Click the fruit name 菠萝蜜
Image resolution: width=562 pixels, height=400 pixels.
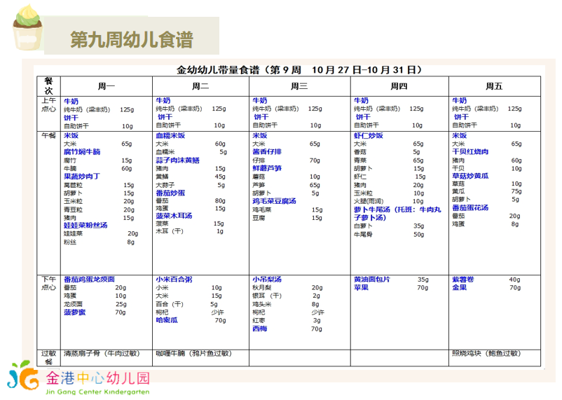tap(74, 312)
